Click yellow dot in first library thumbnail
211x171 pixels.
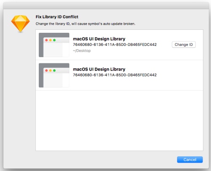[50, 40]
